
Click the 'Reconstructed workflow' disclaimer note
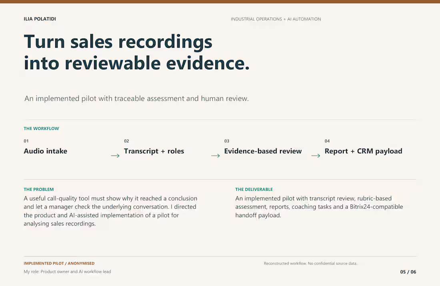tap(310, 263)
